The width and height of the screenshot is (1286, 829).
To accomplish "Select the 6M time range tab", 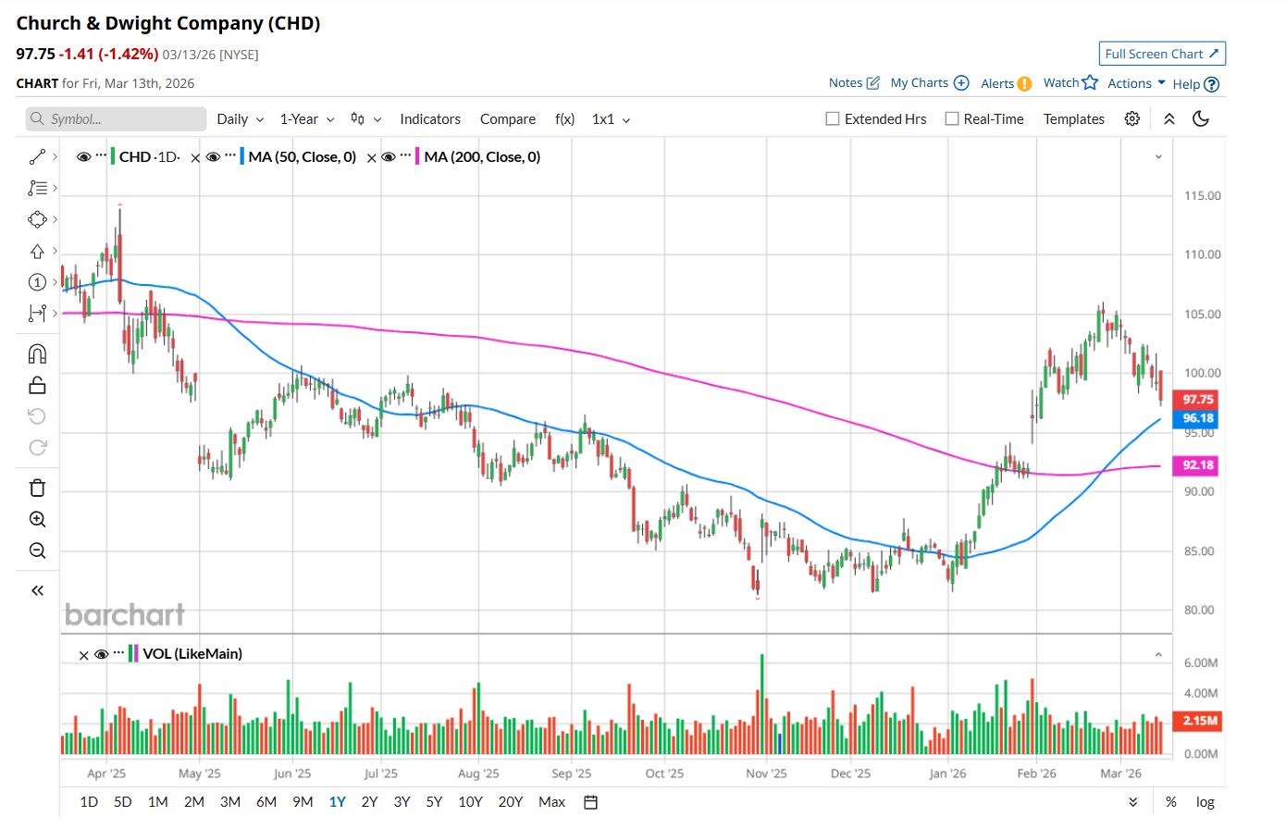I will click(x=266, y=802).
